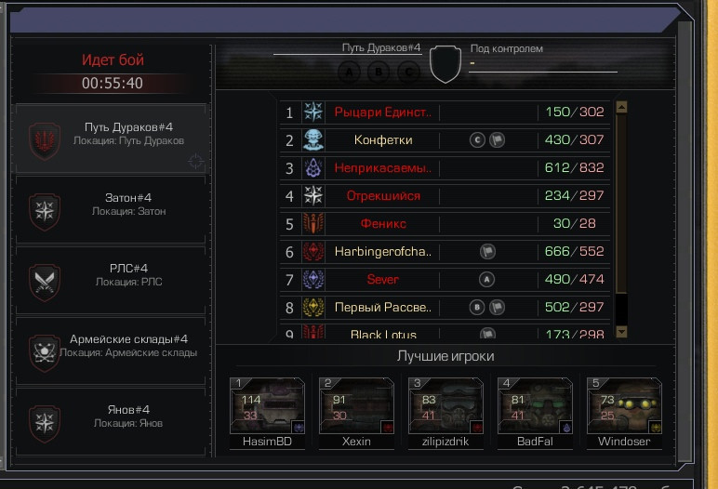Click the crossed swords РЛС#4 emblem
This screenshot has width=718, height=489.
pos(45,282)
